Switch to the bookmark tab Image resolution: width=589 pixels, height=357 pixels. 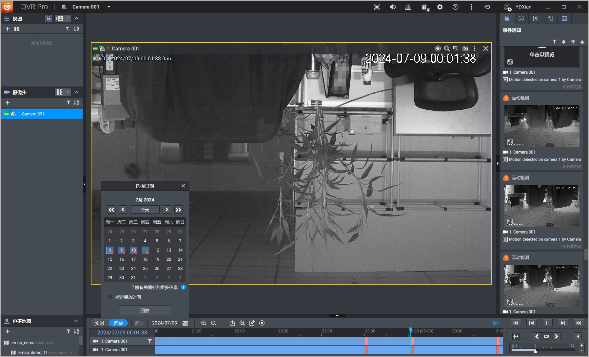[536, 19]
